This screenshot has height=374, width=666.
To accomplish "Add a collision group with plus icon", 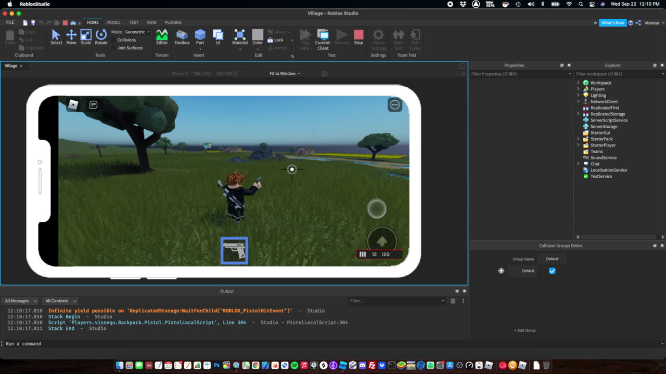I will click(x=501, y=271).
